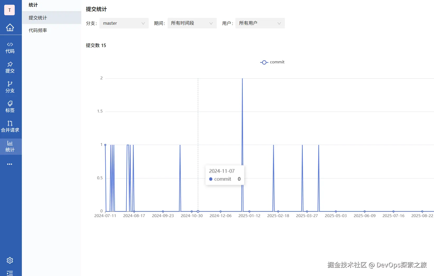The height and width of the screenshot is (276, 434).
Task: Click the 2025-01-12 axis date label
Action: point(249,216)
